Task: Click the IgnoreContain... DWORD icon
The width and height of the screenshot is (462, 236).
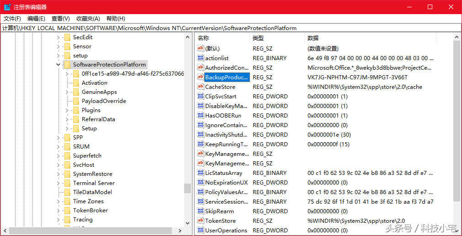Action: pos(201,125)
